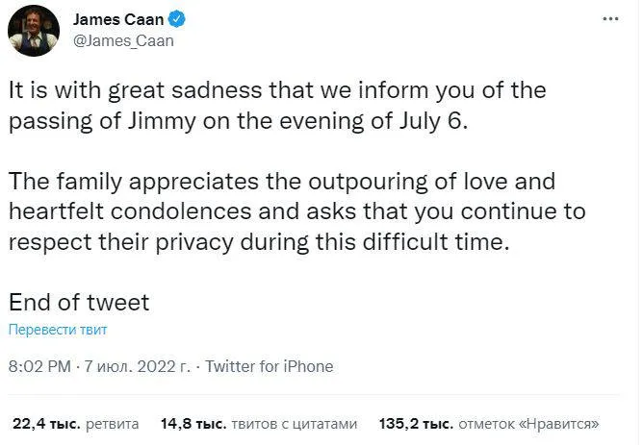Image resolution: width=643 pixels, height=445 pixels.
Task: Click the отметок «Нравится» label
Action: coord(528,424)
